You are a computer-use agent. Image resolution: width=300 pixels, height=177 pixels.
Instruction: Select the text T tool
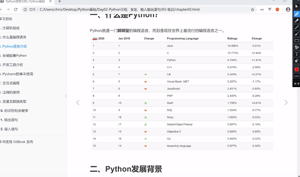point(296,54)
